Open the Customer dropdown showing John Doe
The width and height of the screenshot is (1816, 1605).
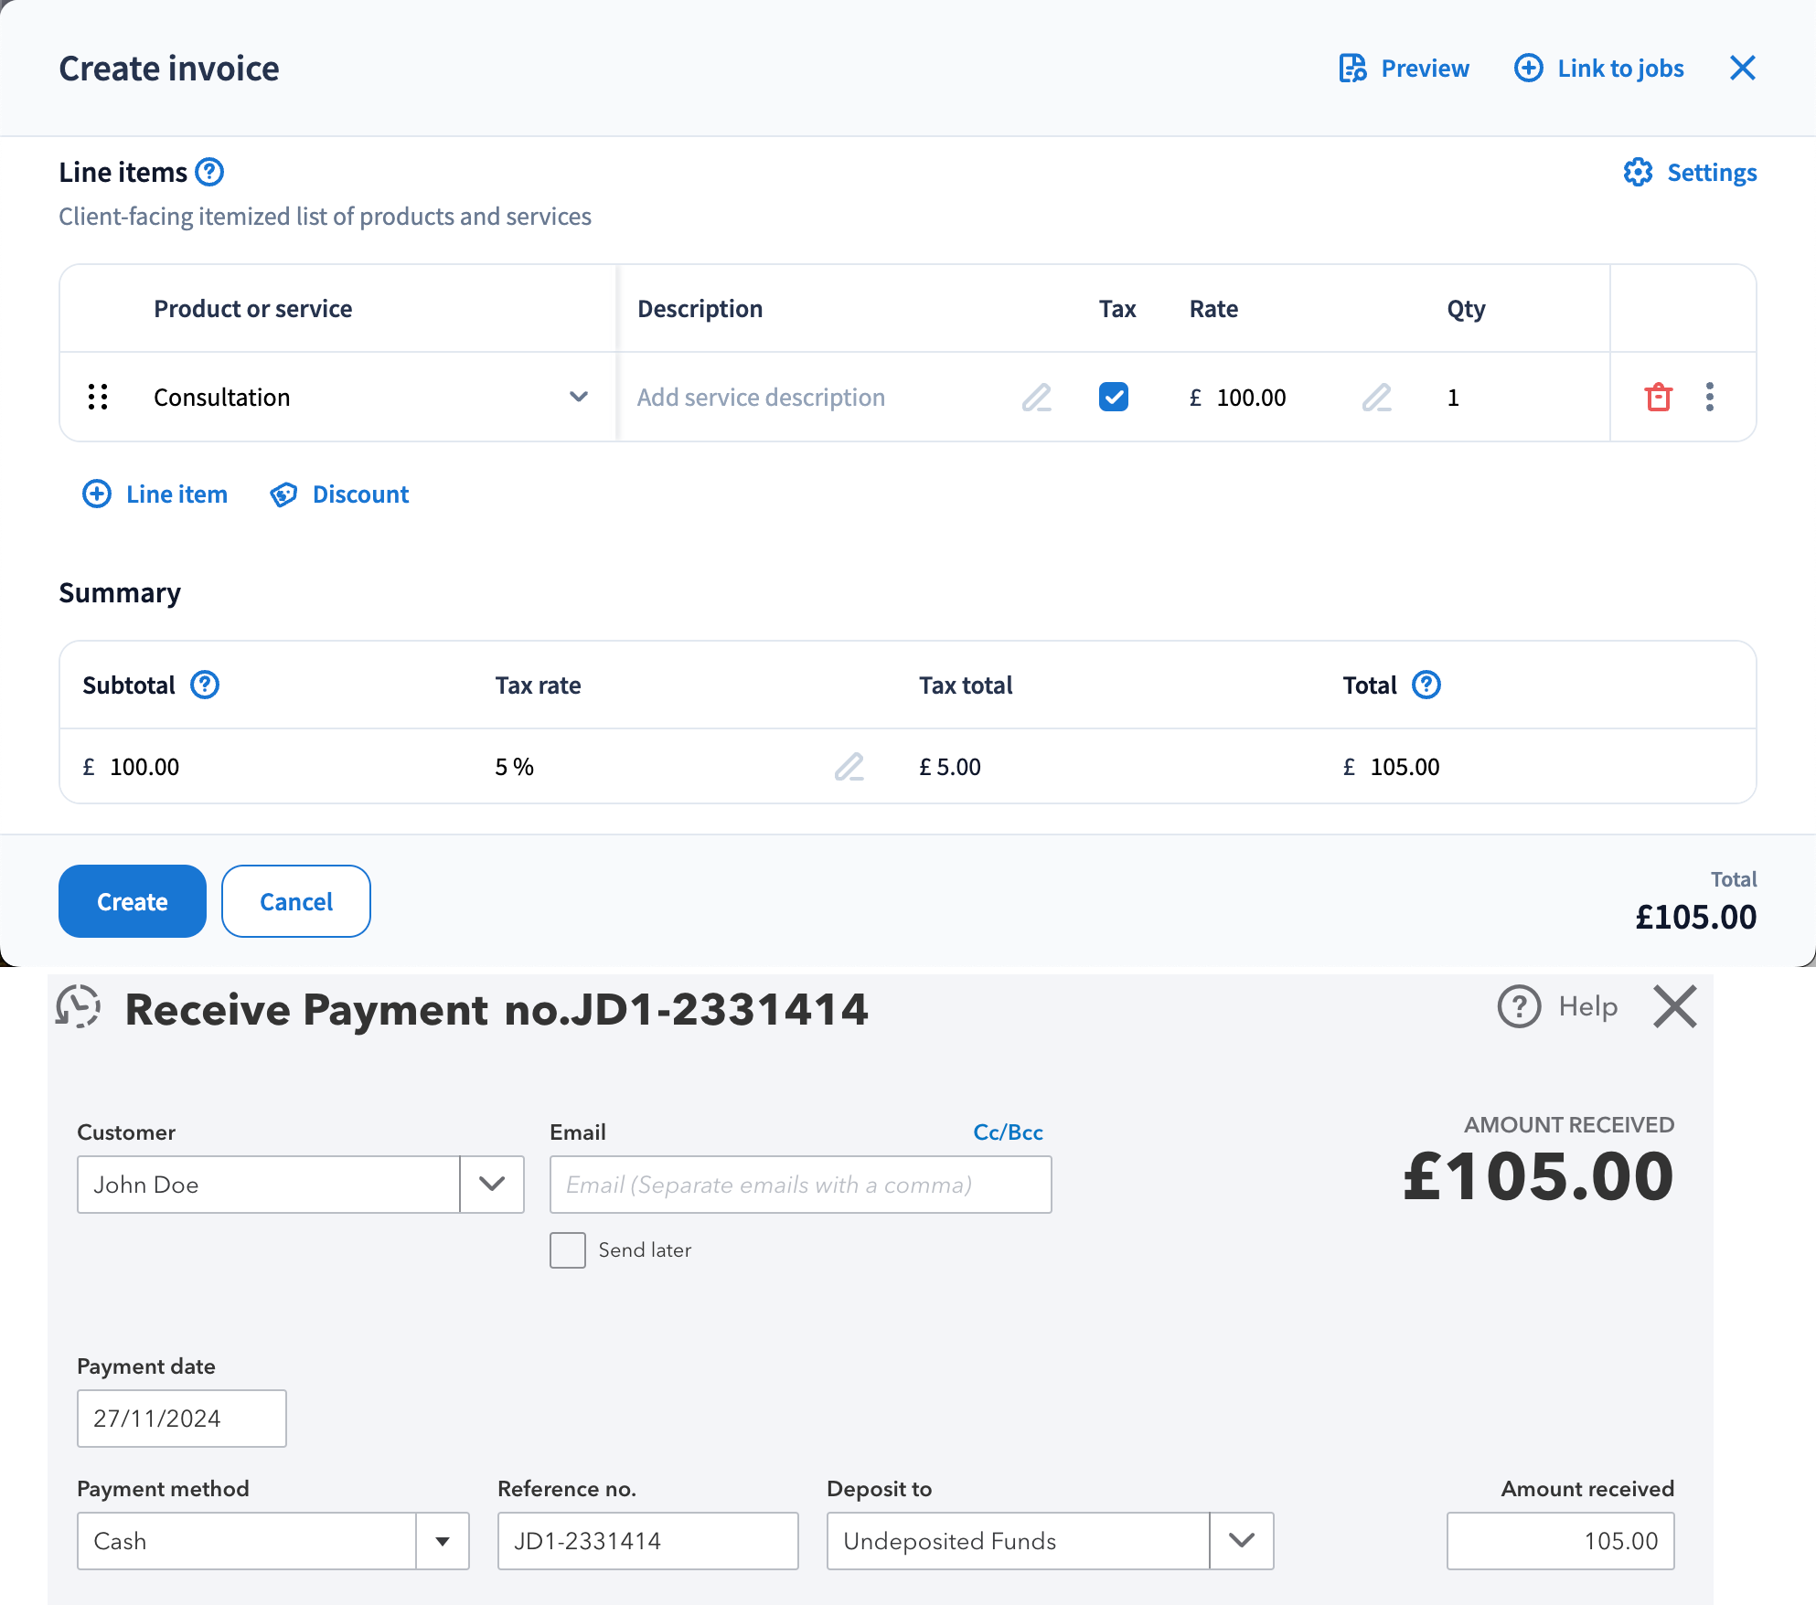(492, 1185)
